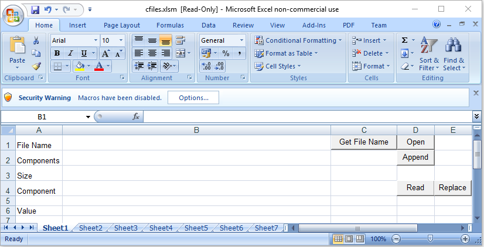Click the Increase Decimal icon

[206, 66]
